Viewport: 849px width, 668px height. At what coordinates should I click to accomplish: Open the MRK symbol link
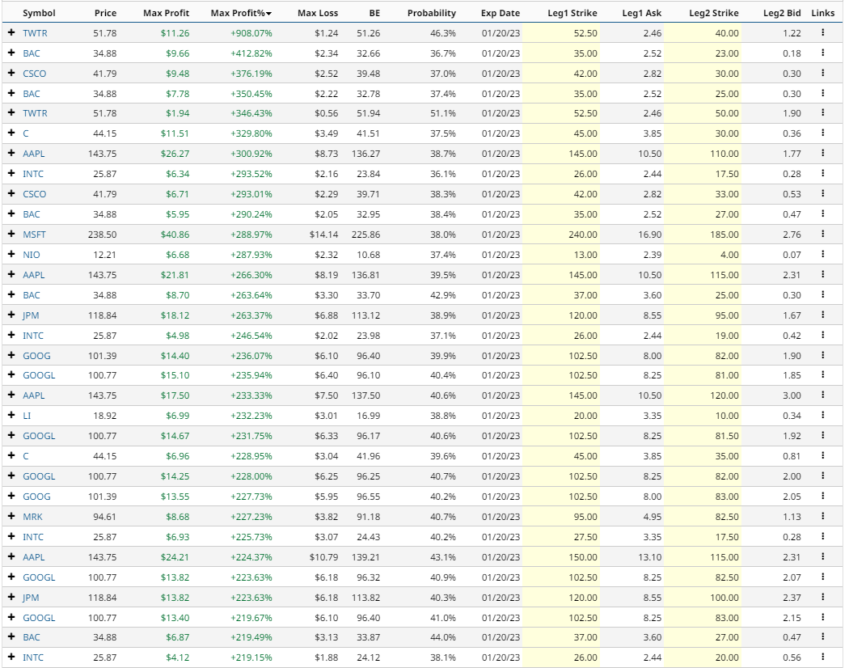[32, 517]
